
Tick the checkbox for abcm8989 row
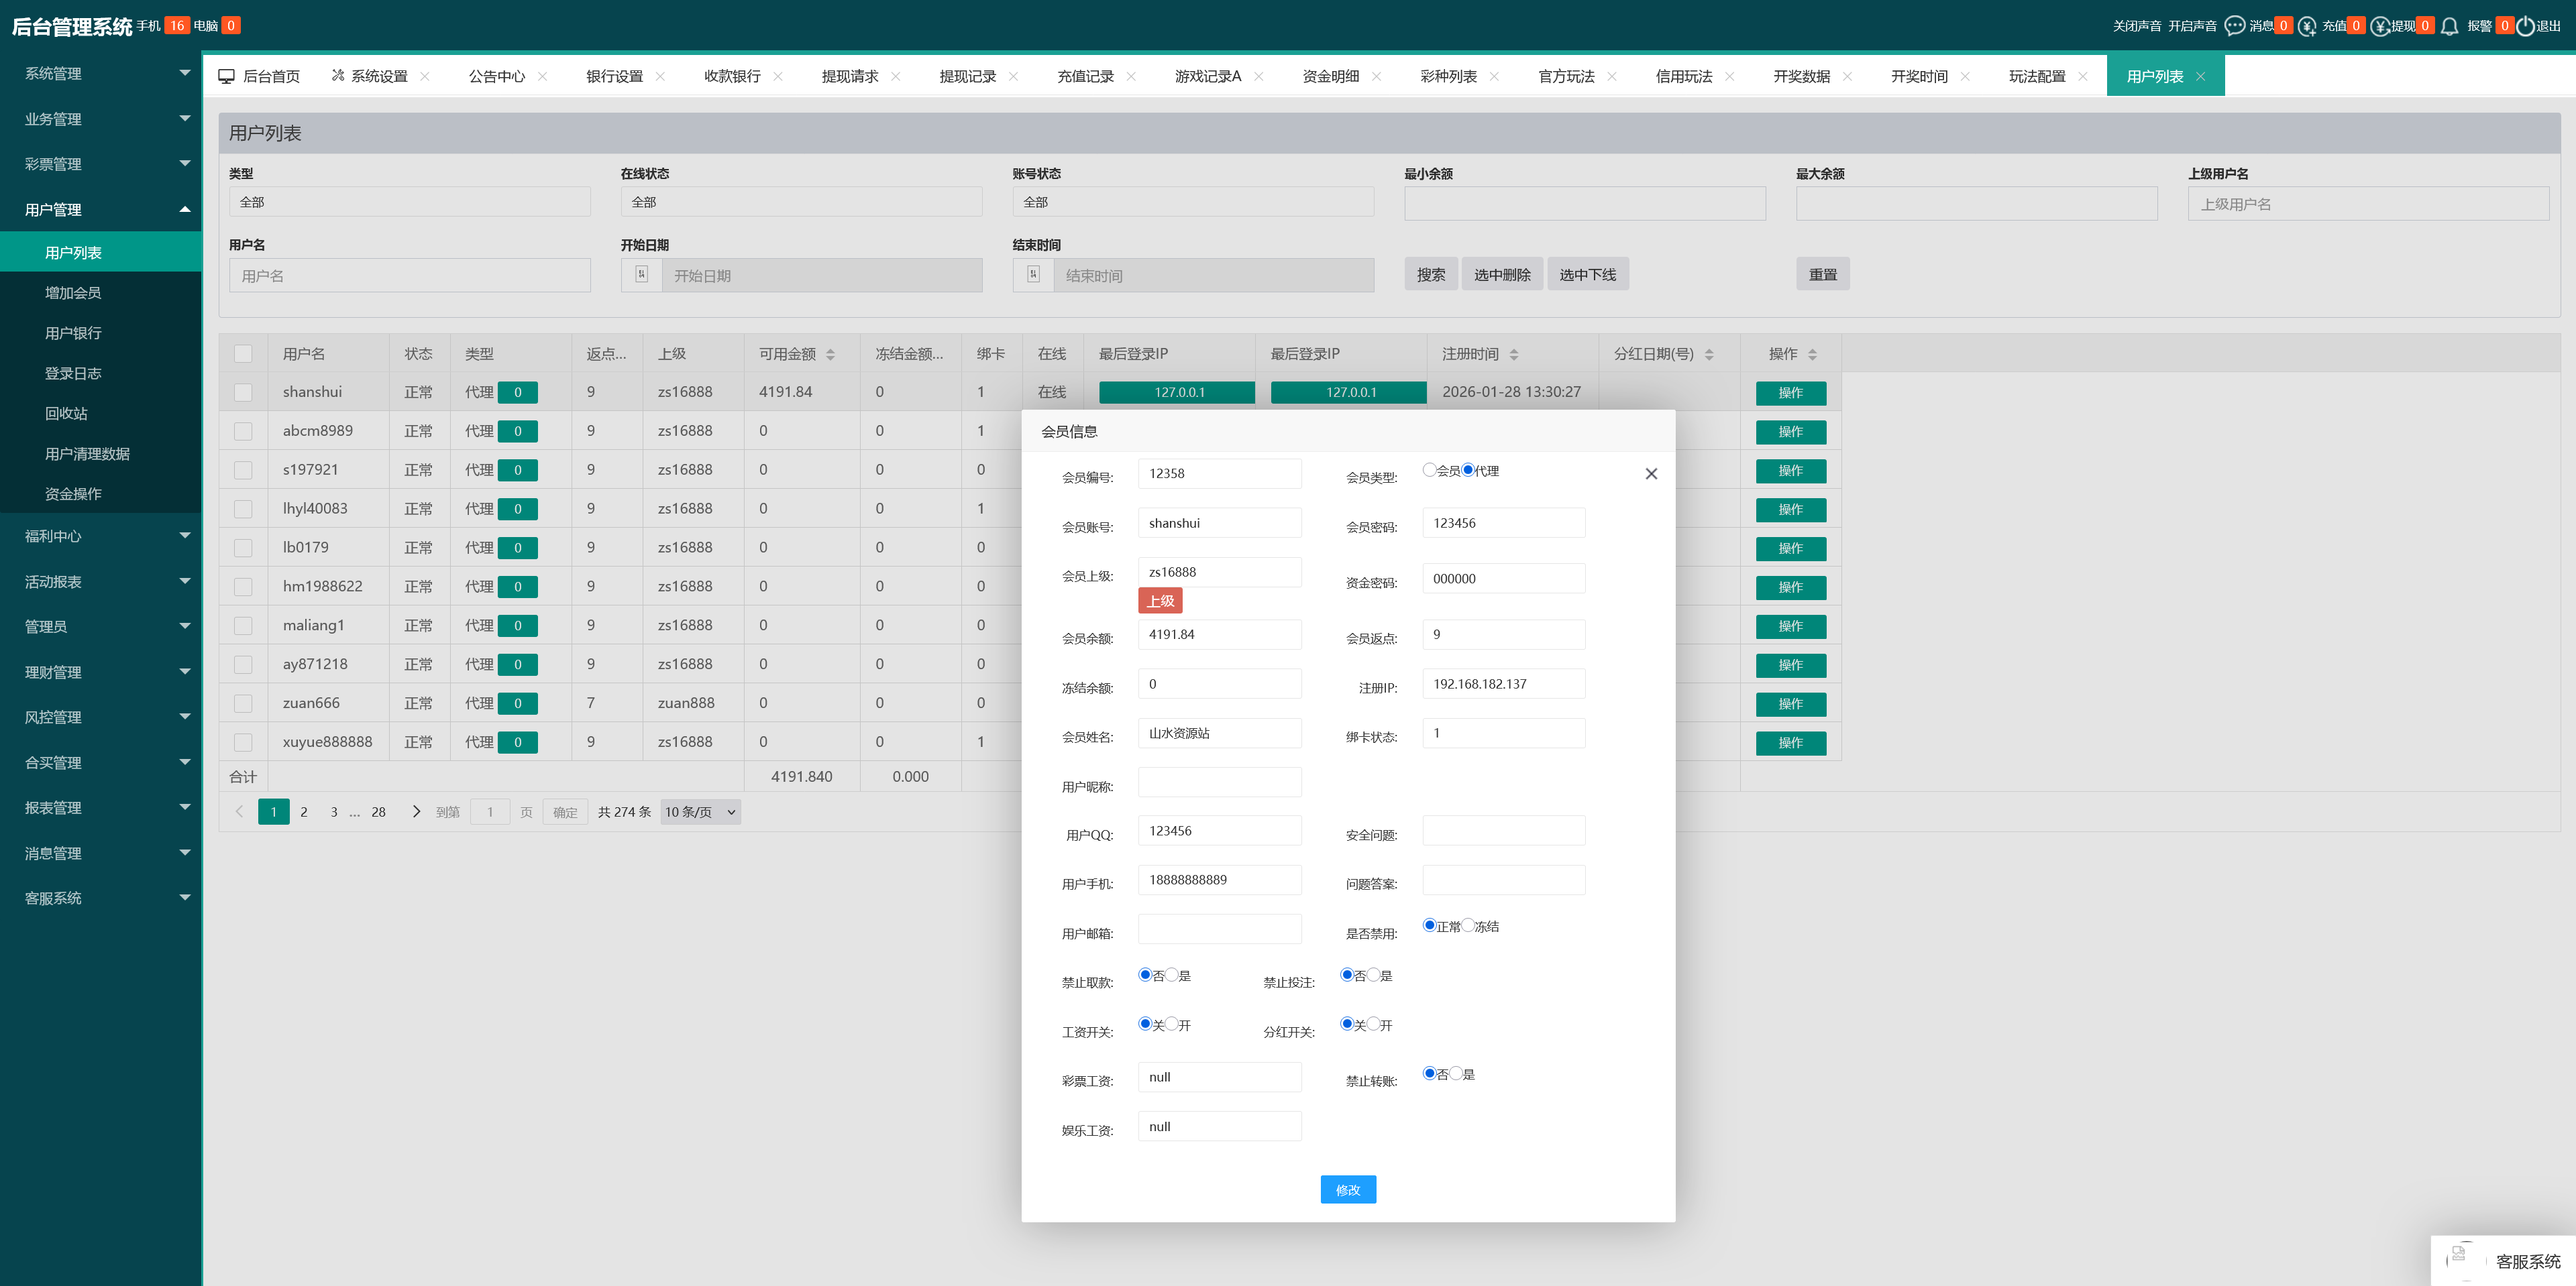pyautogui.click(x=243, y=432)
